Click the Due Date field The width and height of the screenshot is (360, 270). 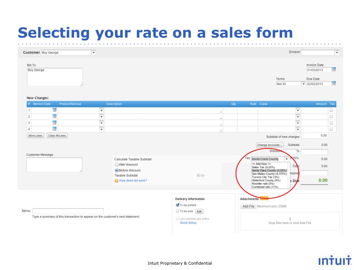319,84
